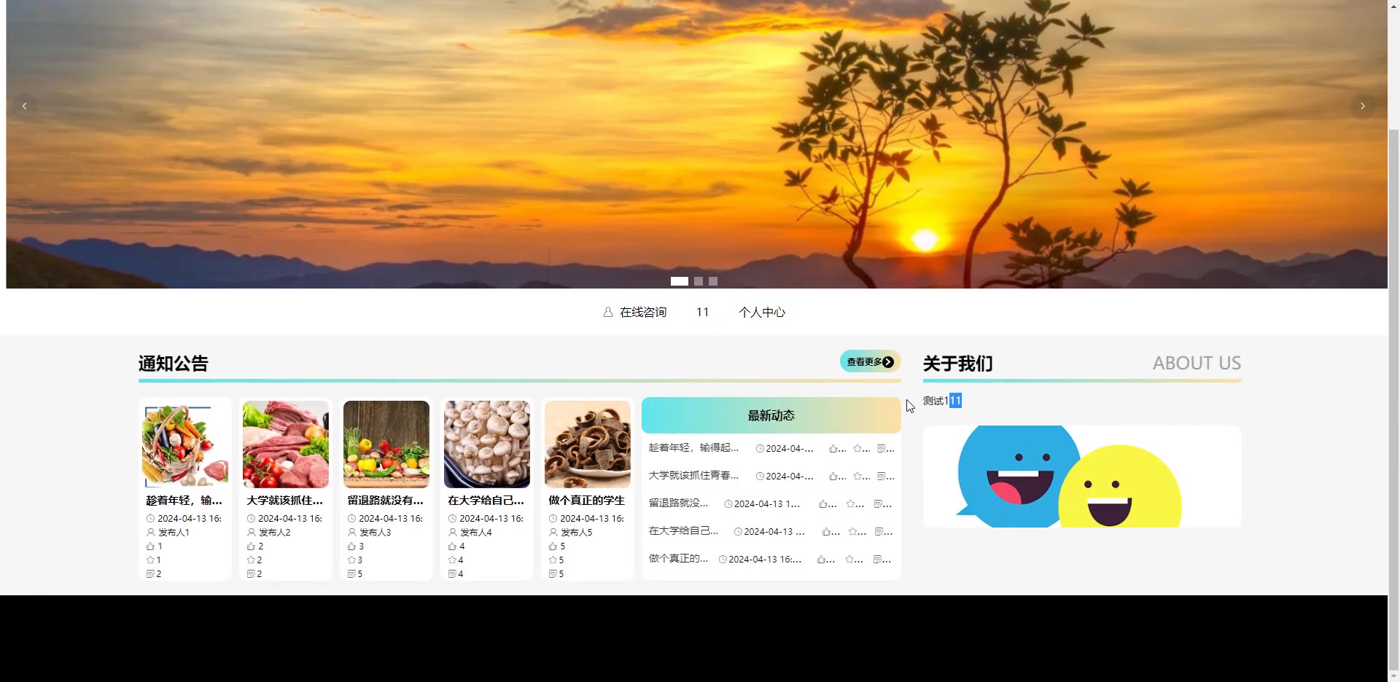Click the user icon beside 在线咨询
The width and height of the screenshot is (1400, 682).
pyautogui.click(x=608, y=313)
